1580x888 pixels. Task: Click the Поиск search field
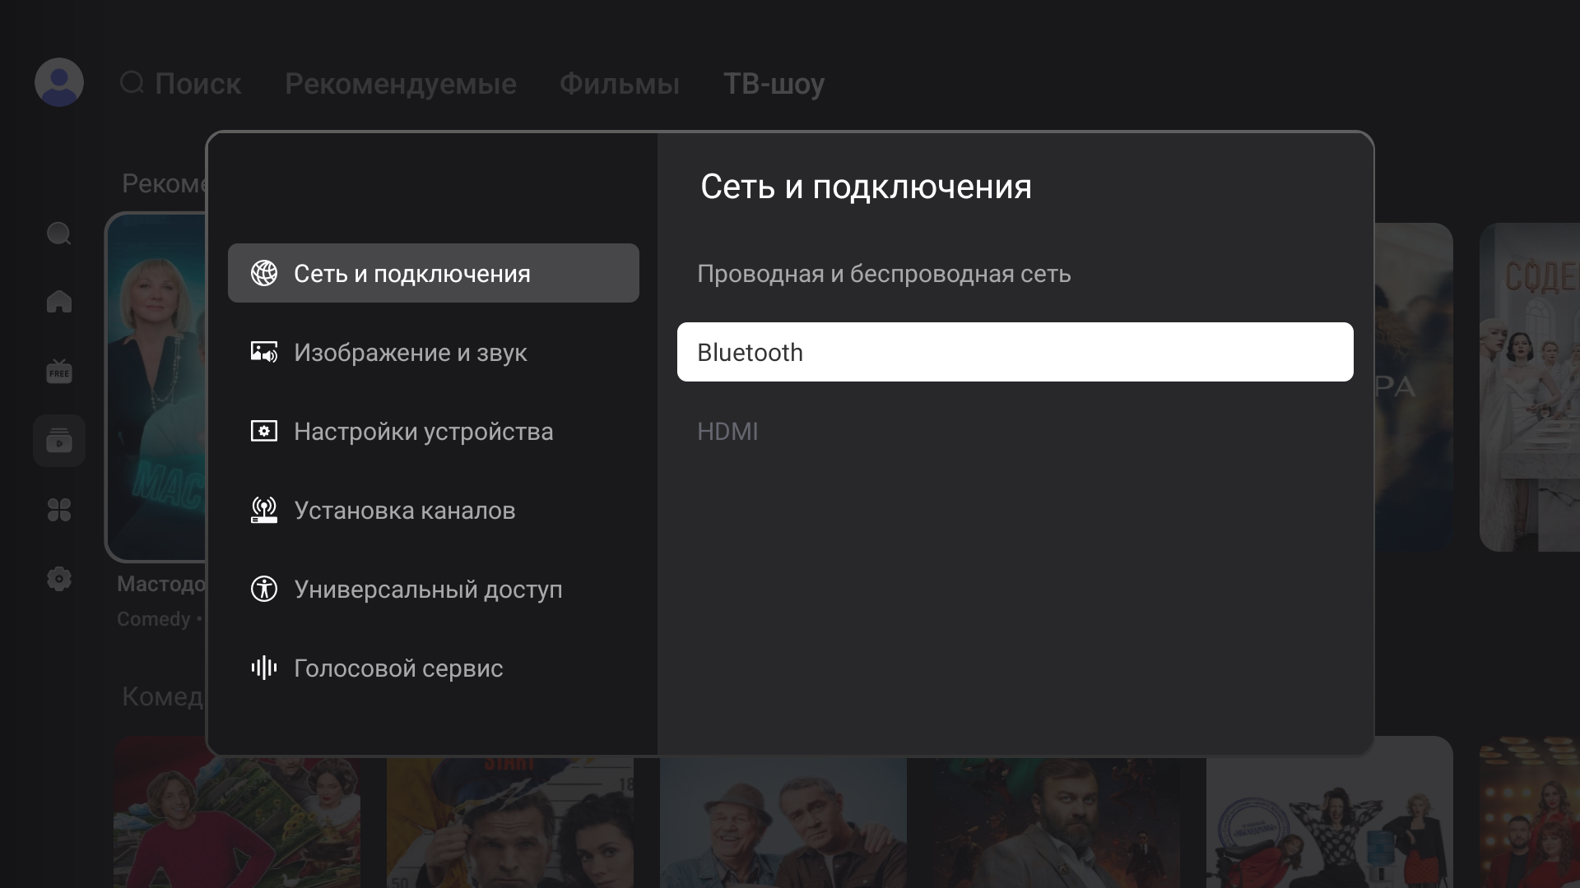tap(182, 84)
